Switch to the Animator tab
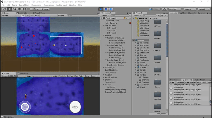 [22, 13]
